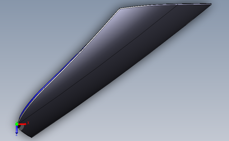The height and width of the screenshot is (141, 229).
Task: Click the green Y axis dot of the triad
Action: (x=17, y=124)
